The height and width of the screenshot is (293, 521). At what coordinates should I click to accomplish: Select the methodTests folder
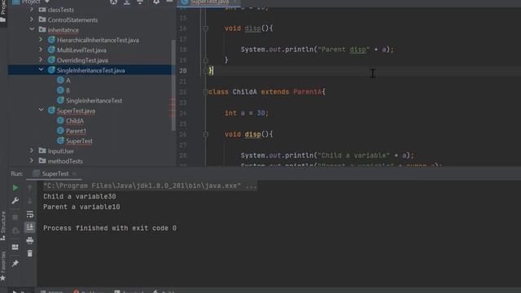[x=65, y=161]
